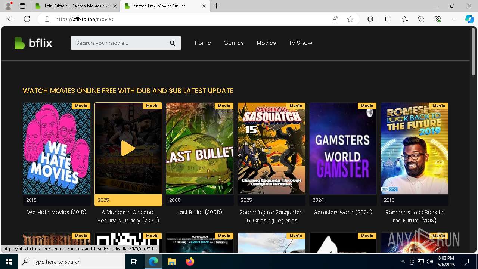This screenshot has height=269, width=478.
Task: Open Genres menu
Action: coord(234,43)
